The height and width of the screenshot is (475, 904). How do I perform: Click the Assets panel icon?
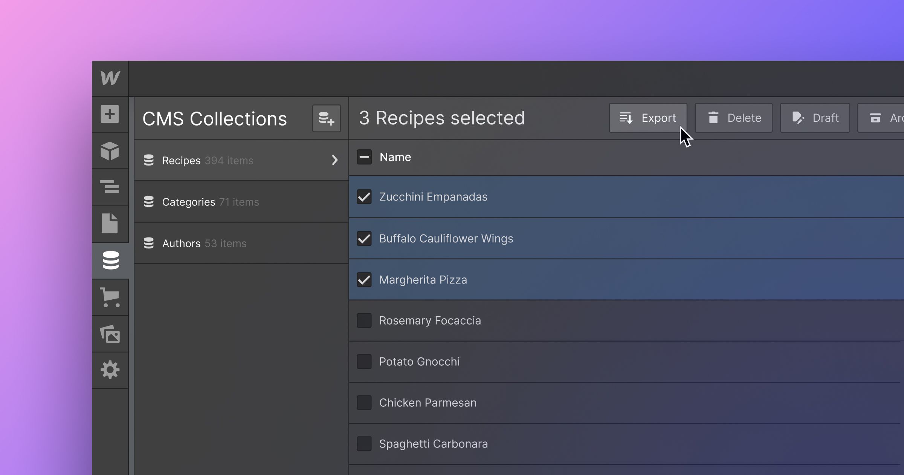pos(111,333)
